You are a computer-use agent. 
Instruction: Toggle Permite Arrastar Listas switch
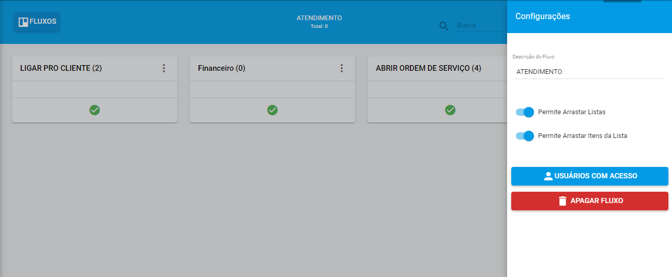click(525, 112)
